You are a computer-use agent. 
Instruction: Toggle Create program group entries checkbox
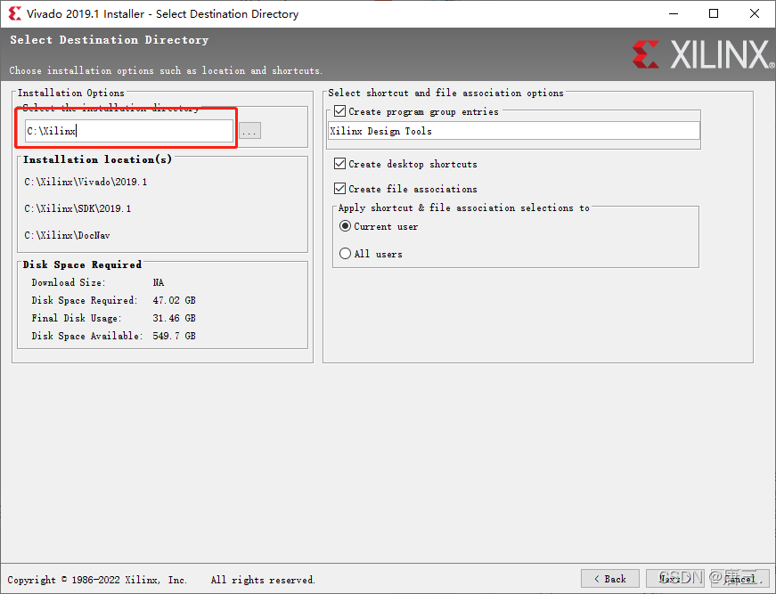click(x=339, y=111)
